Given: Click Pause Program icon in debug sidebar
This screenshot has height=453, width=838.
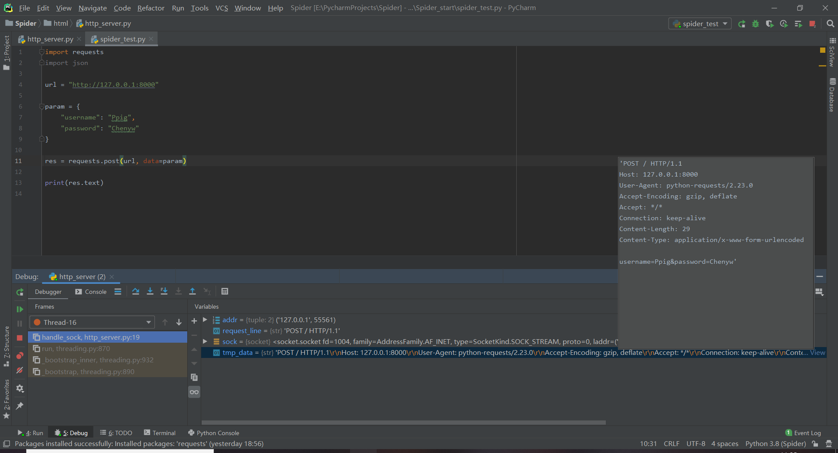Looking at the screenshot, I should pyautogui.click(x=20, y=324).
